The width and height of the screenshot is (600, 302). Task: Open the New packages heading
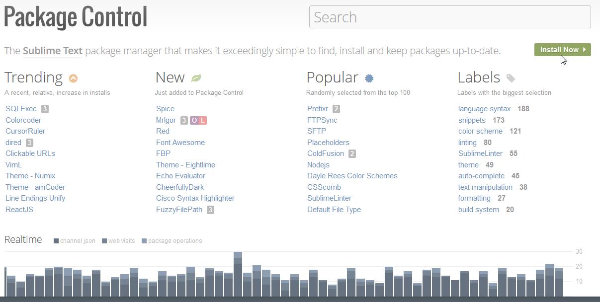pos(170,77)
